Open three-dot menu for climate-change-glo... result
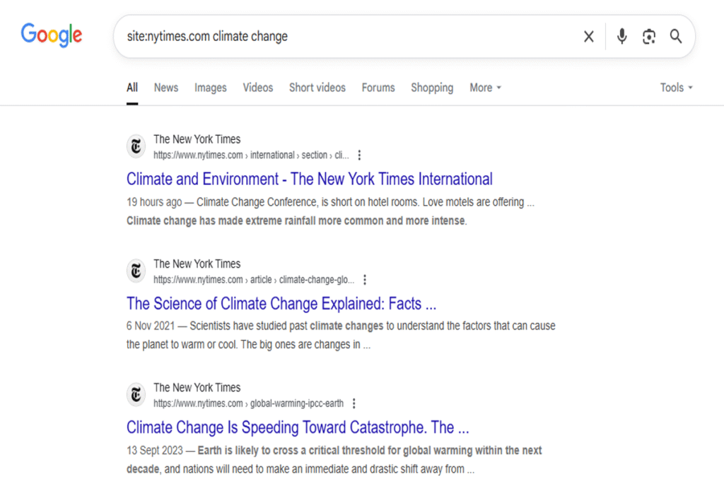Screen dimensions: 724x484 pyautogui.click(x=365, y=280)
